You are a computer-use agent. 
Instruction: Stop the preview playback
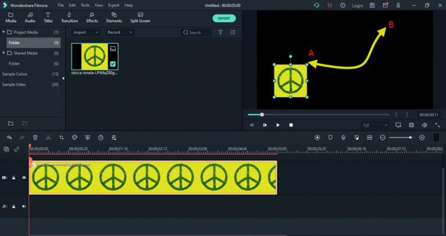tap(291, 125)
